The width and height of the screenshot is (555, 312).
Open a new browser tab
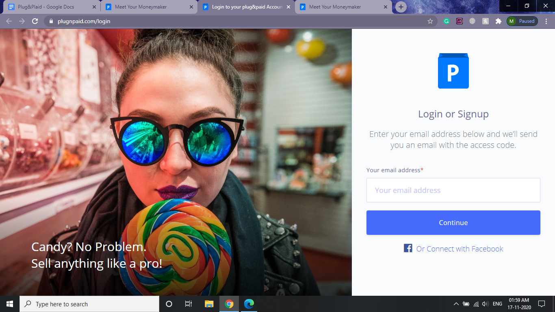pos(401,7)
